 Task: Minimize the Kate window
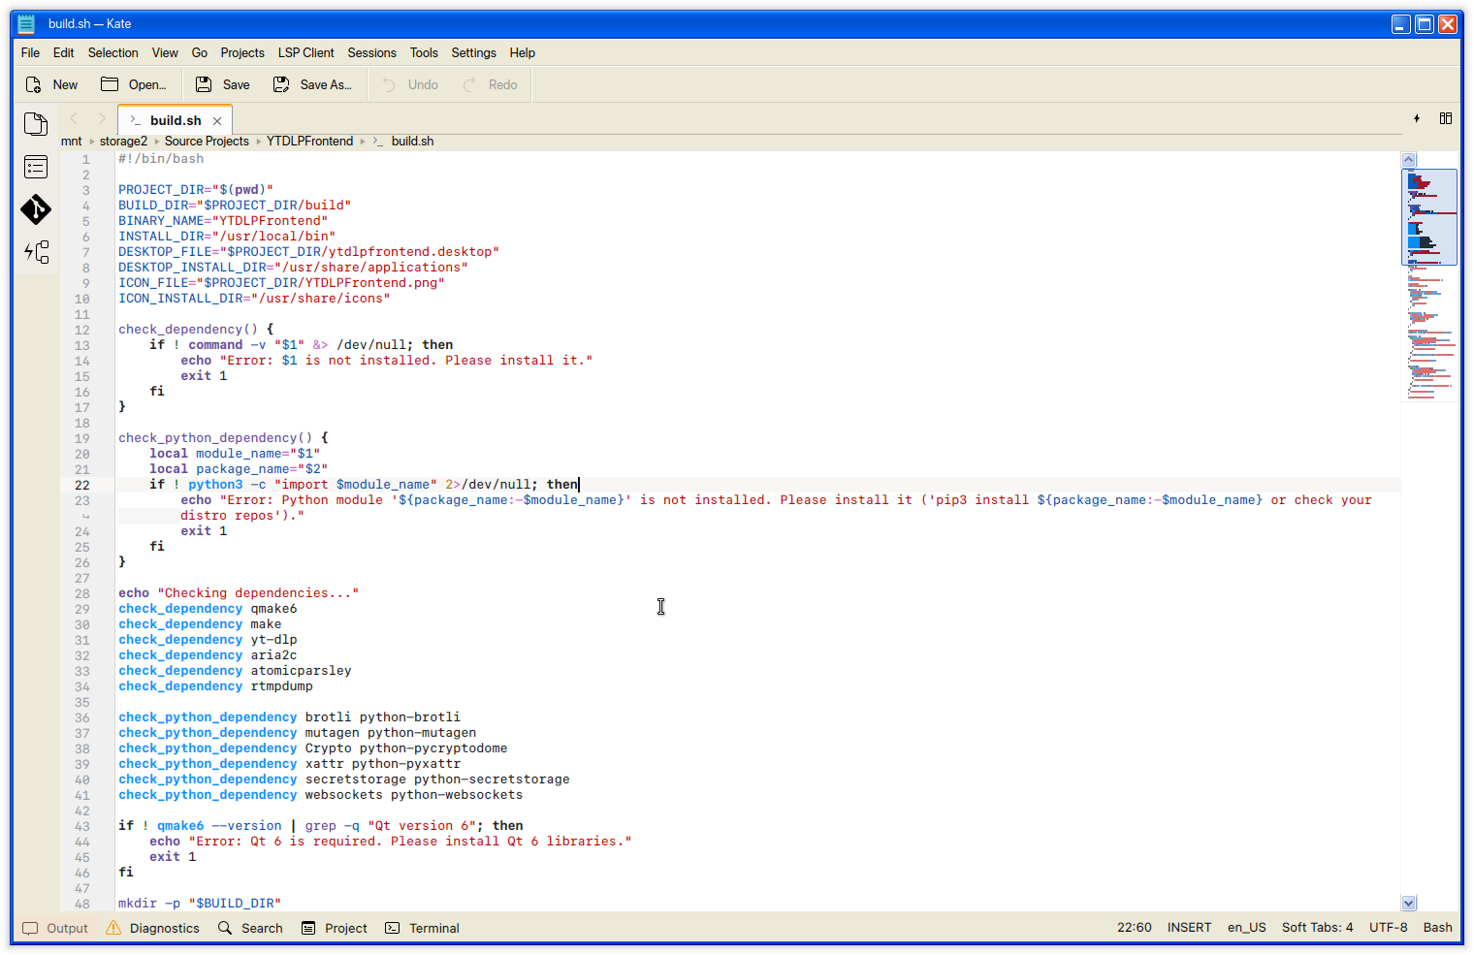click(x=1401, y=24)
